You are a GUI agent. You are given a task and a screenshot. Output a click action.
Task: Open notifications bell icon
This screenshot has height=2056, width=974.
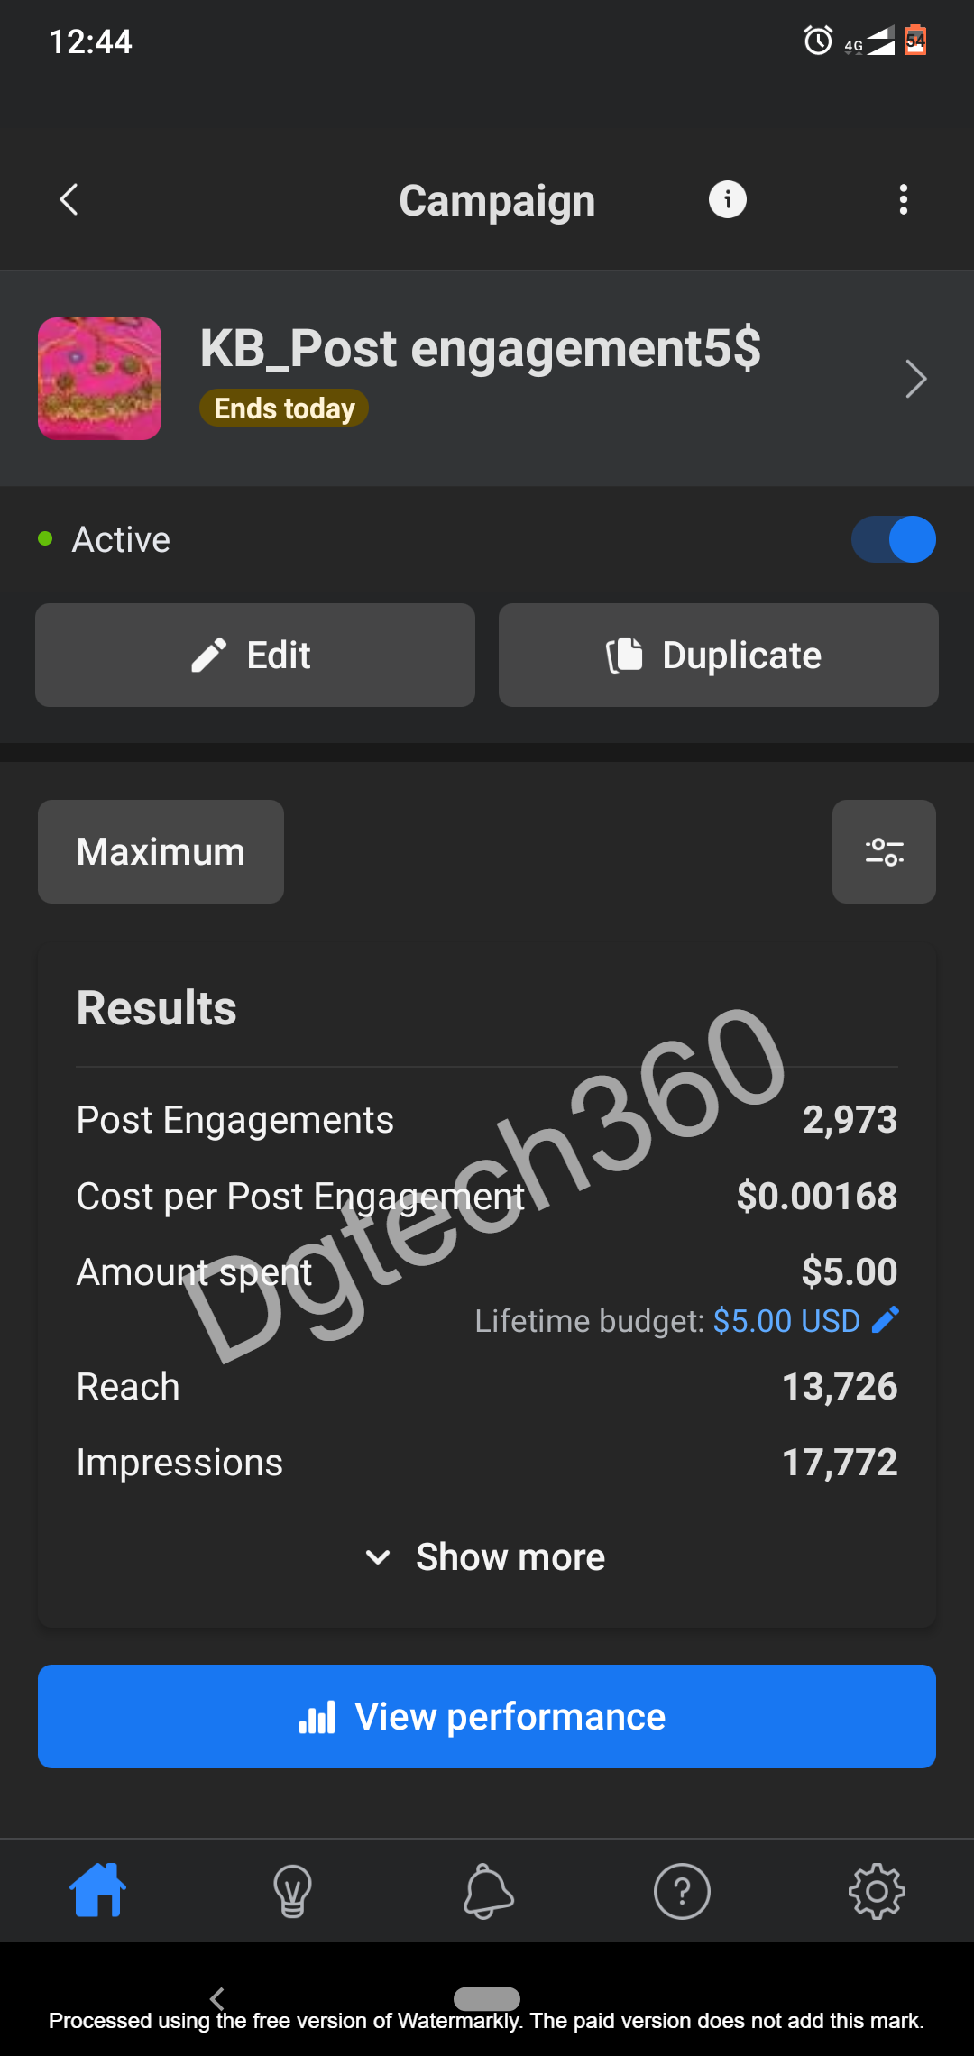coord(488,1890)
